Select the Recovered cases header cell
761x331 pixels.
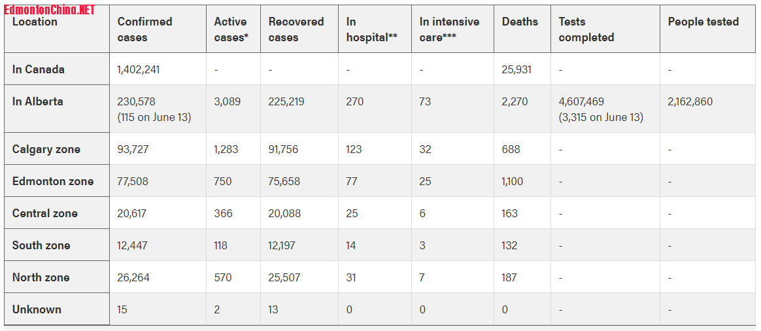(296, 29)
